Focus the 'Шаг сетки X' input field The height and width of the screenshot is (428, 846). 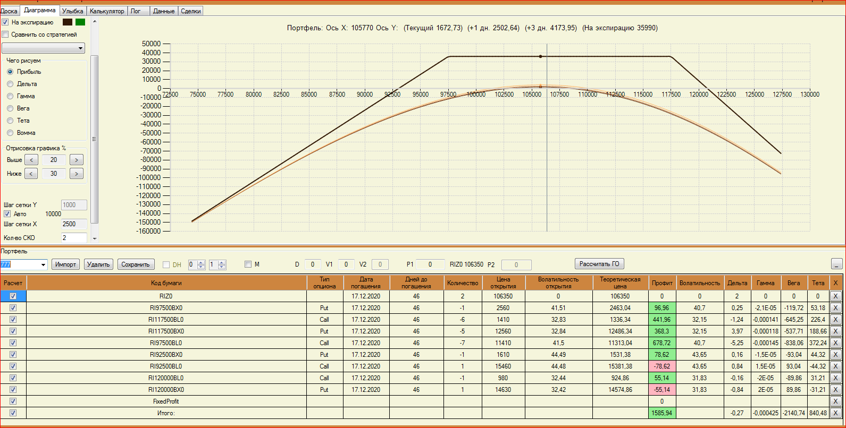pos(74,224)
